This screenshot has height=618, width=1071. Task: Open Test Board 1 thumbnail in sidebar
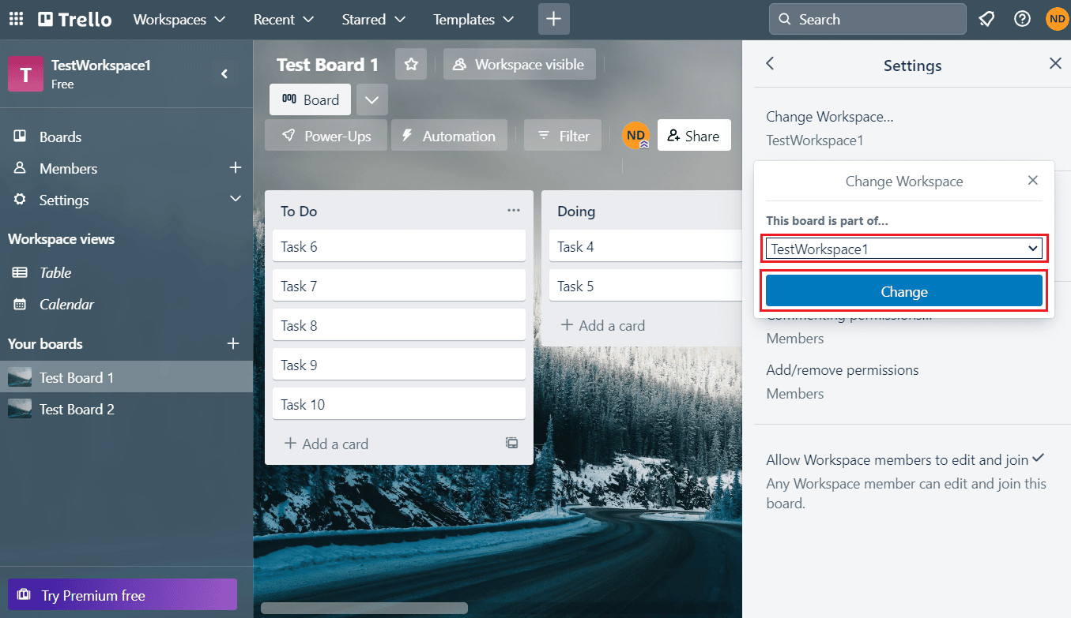tap(20, 377)
